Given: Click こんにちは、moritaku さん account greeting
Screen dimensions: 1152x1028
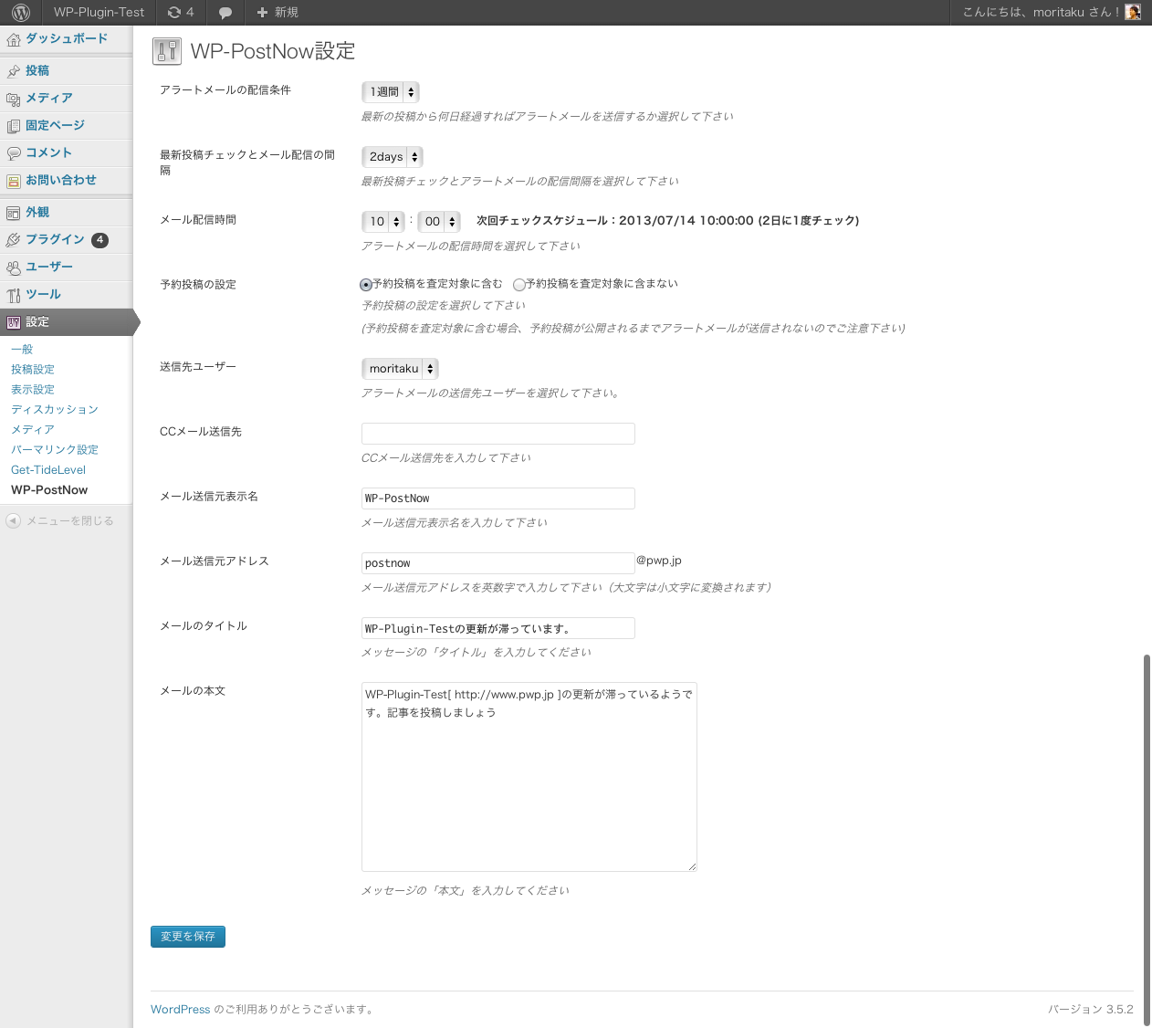Looking at the screenshot, I should click(x=1041, y=12).
